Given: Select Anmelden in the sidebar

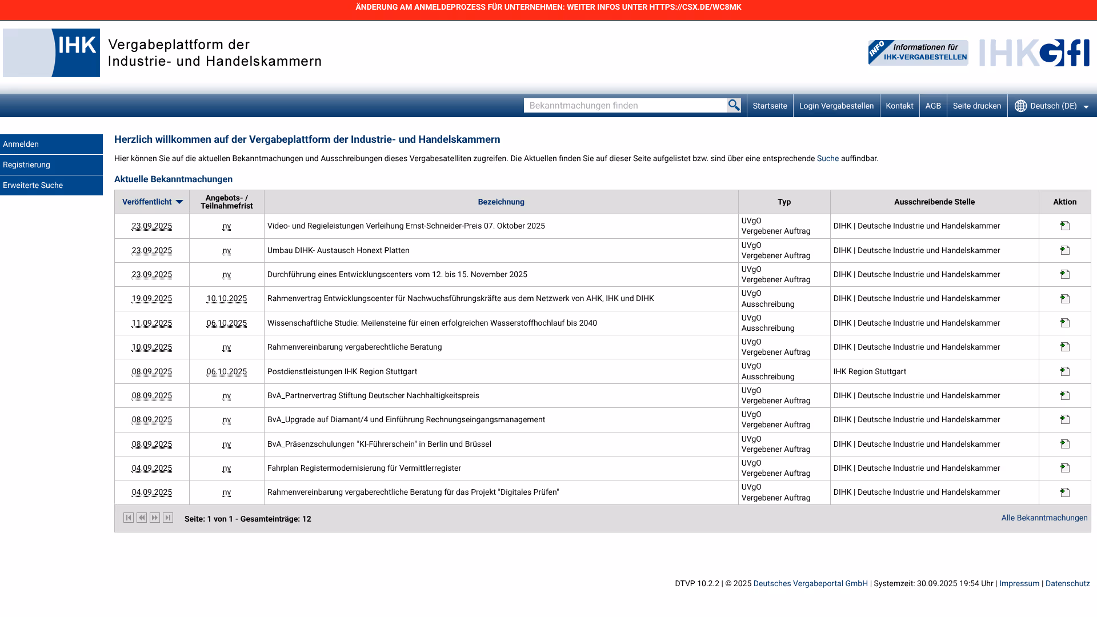Looking at the screenshot, I should coord(21,144).
